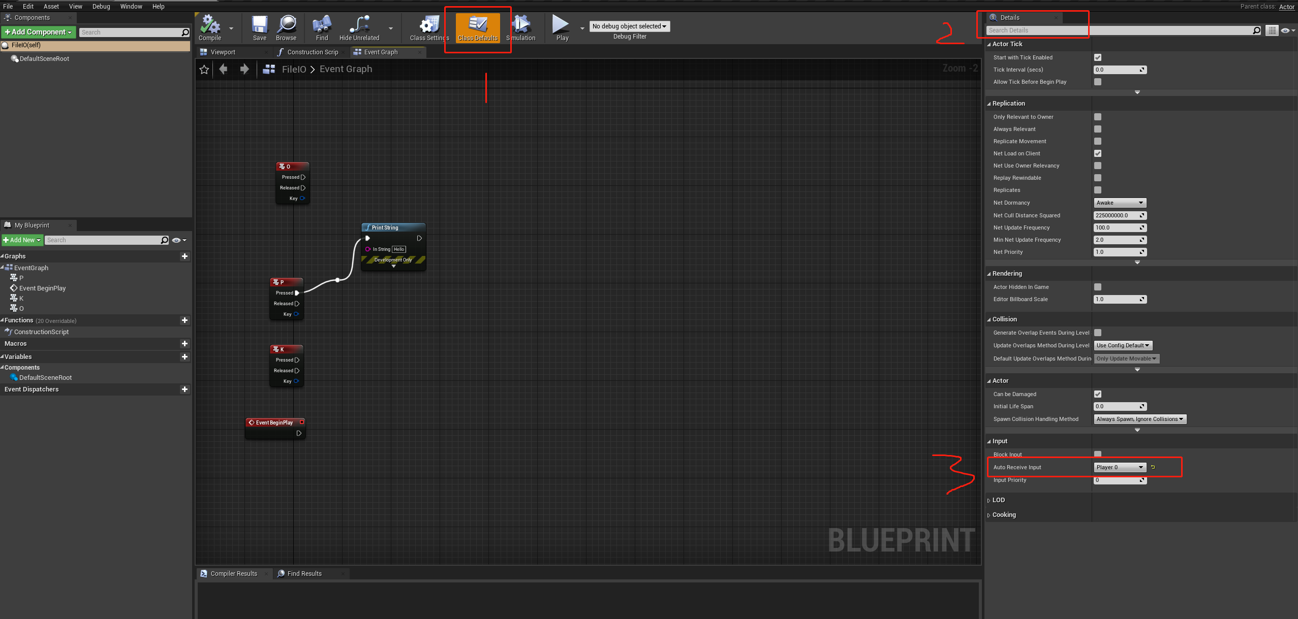1298x619 pixels.
Task: Click the Save icon
Action: pyautogui.click(x=259, y=25)
